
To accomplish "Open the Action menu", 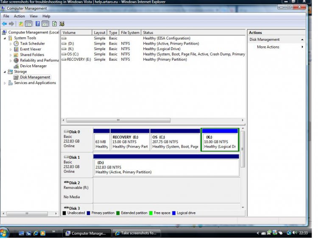I will tap(19, 16).
